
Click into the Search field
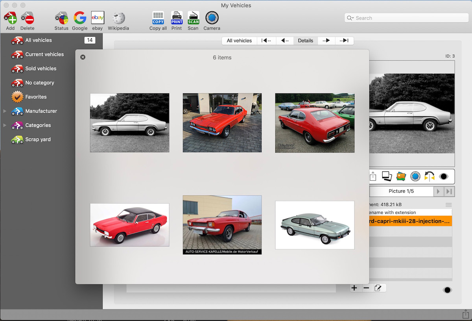click(407, 18)
